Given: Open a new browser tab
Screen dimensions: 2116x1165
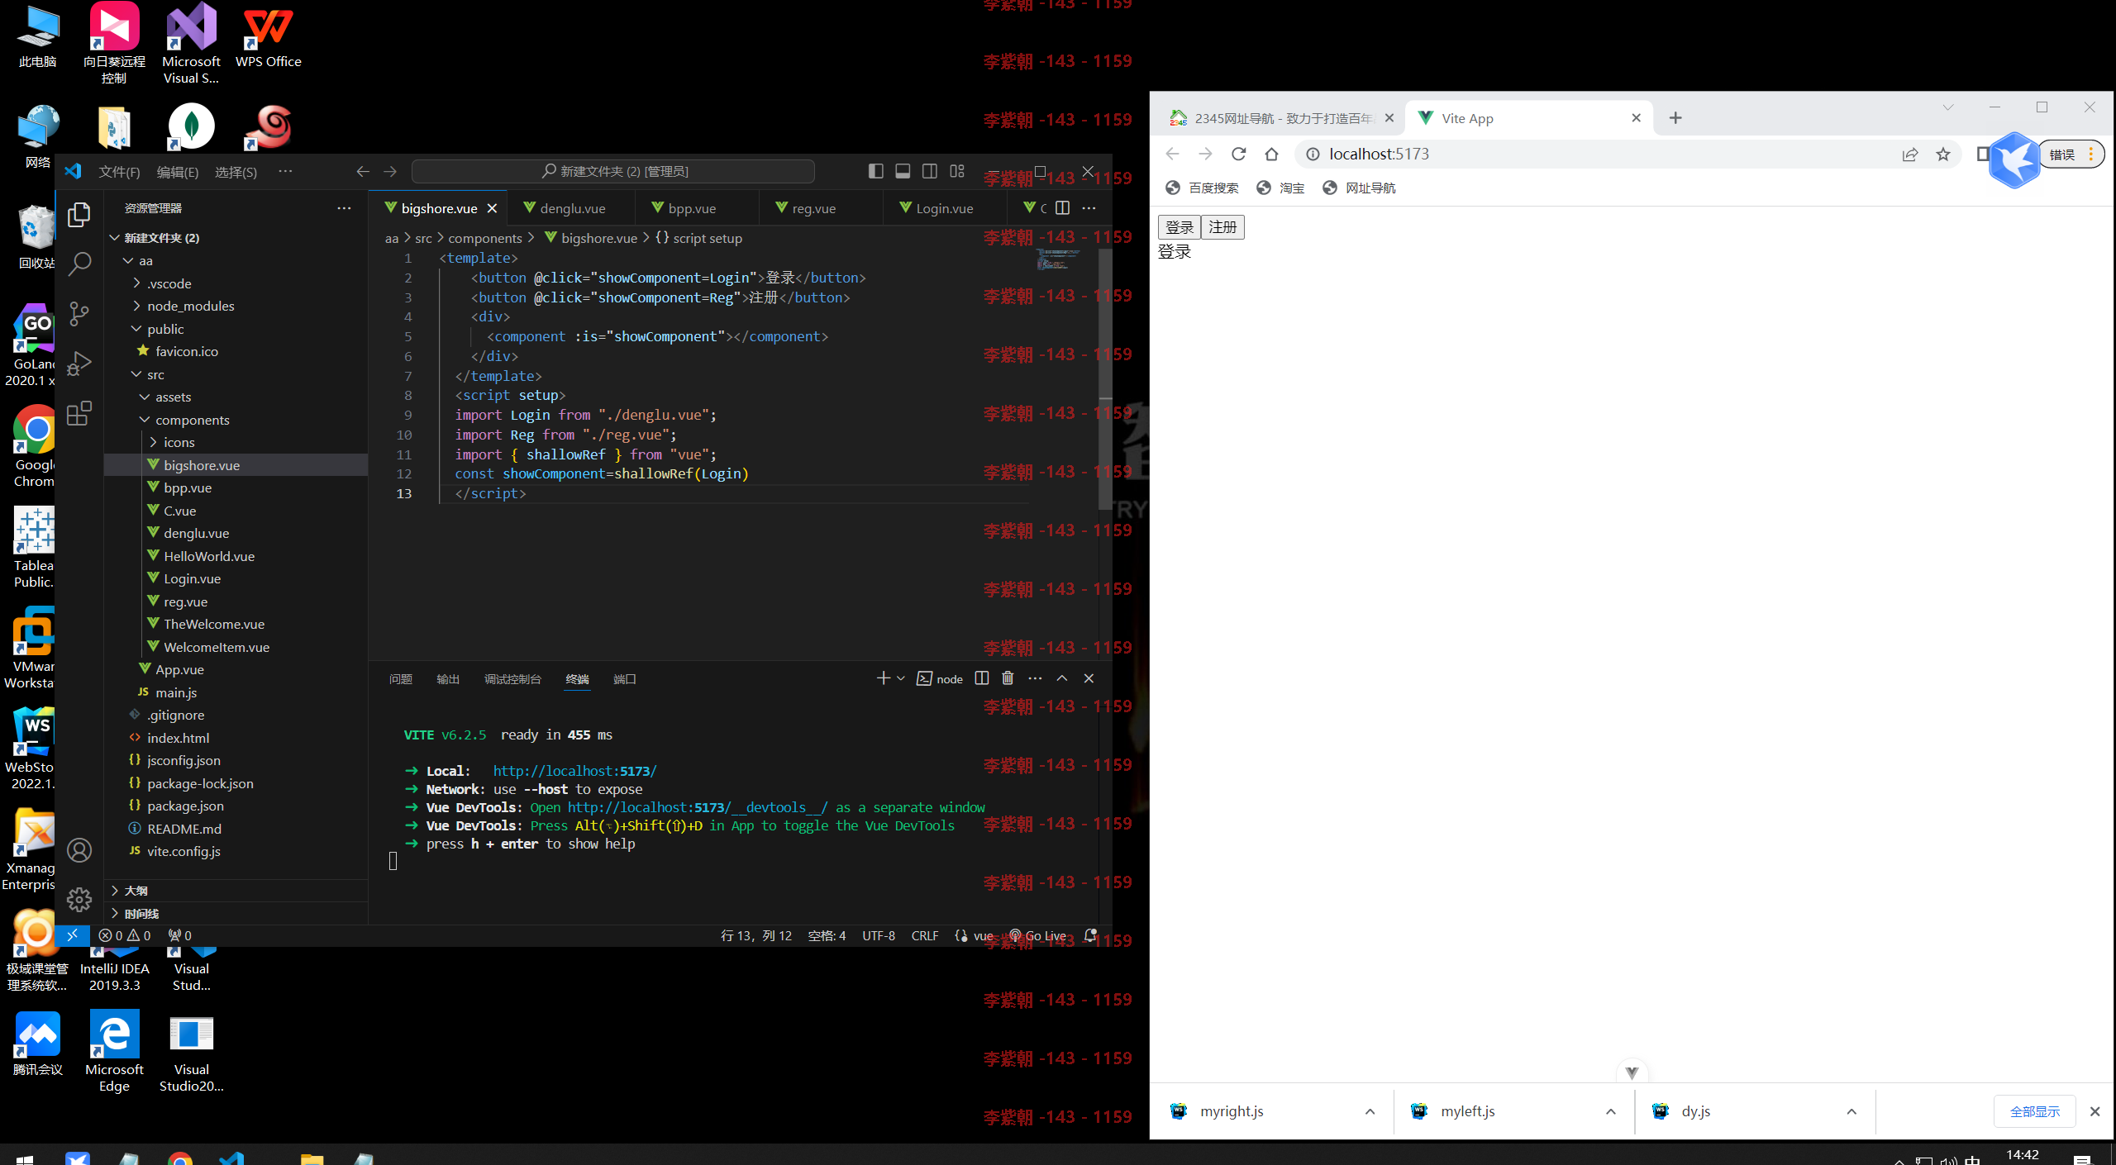Looking at the screenshot, I should coord(1675,118).
